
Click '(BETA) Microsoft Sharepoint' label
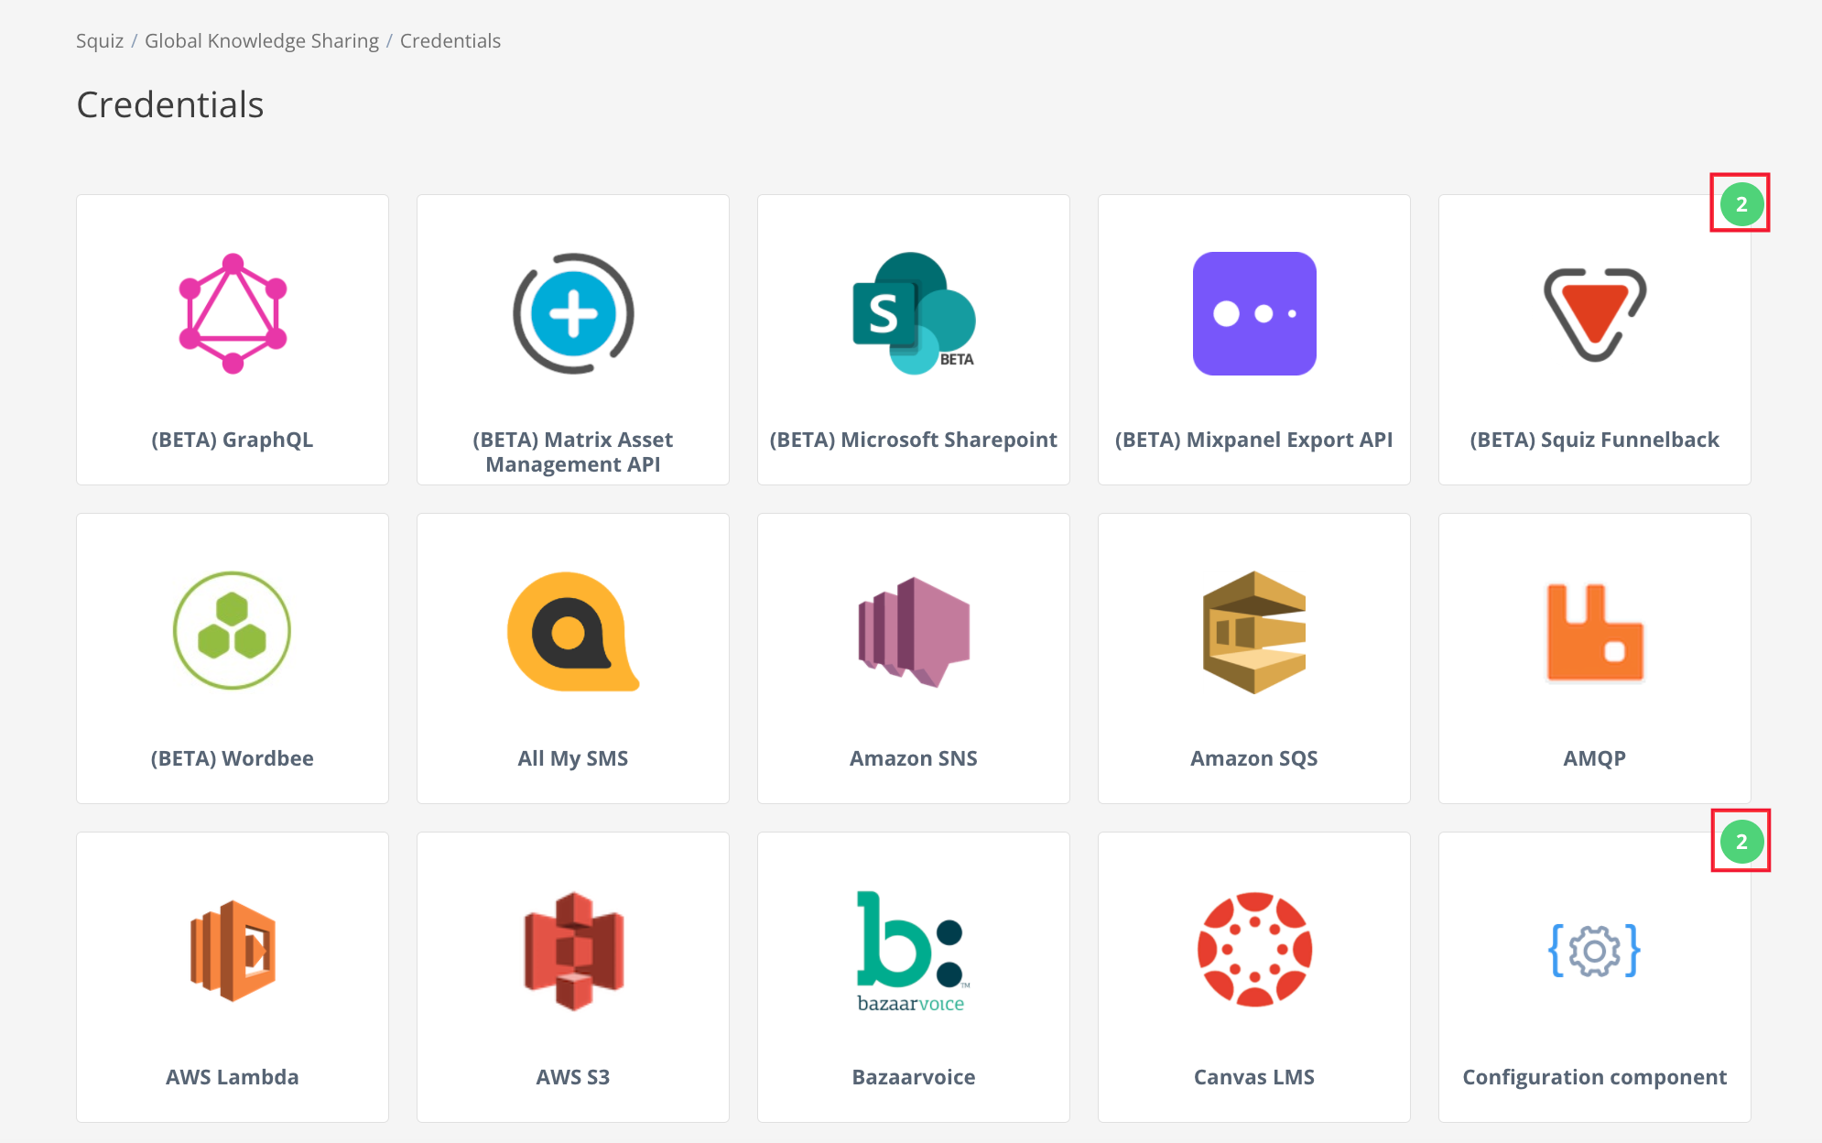point(914,440)
